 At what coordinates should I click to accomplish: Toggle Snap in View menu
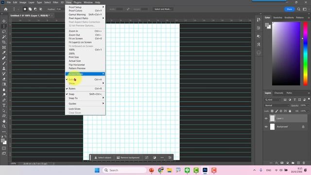[85, 94]
